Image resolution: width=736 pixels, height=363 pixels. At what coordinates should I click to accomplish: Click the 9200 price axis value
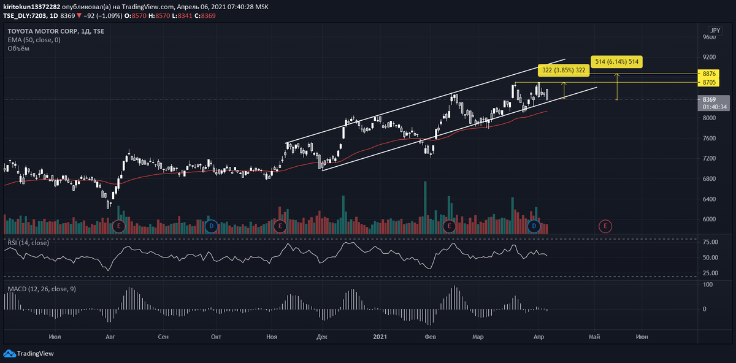(709, 57)
